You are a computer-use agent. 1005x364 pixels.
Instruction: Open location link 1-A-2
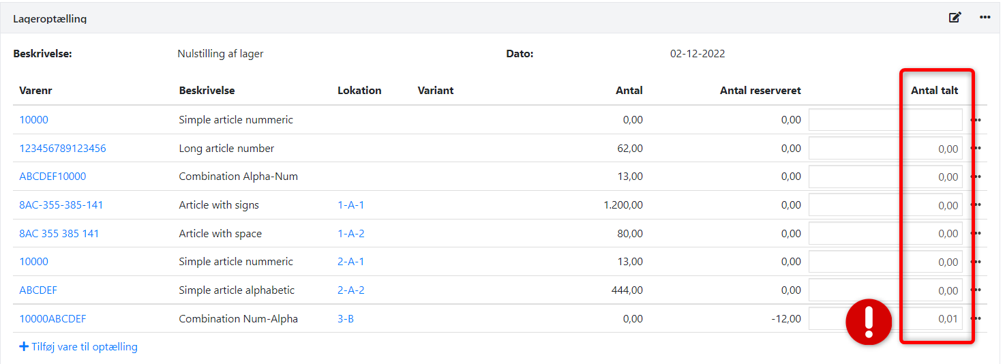pos(350,234)
